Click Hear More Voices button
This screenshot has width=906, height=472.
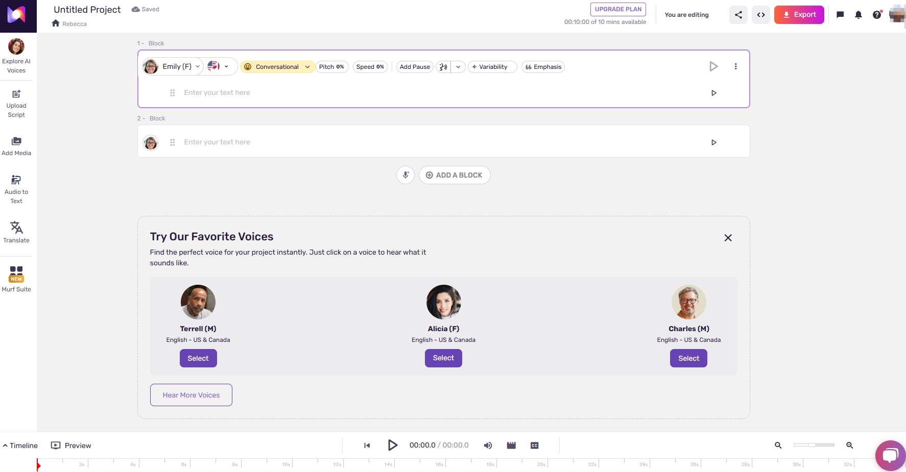tap(191, 395)
